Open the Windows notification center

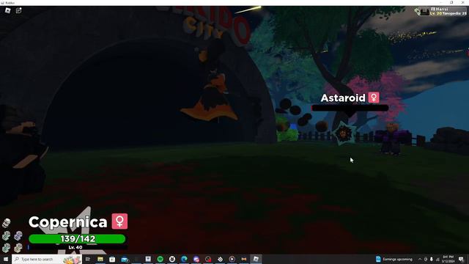pyautogui.click(x=461, y=259)
